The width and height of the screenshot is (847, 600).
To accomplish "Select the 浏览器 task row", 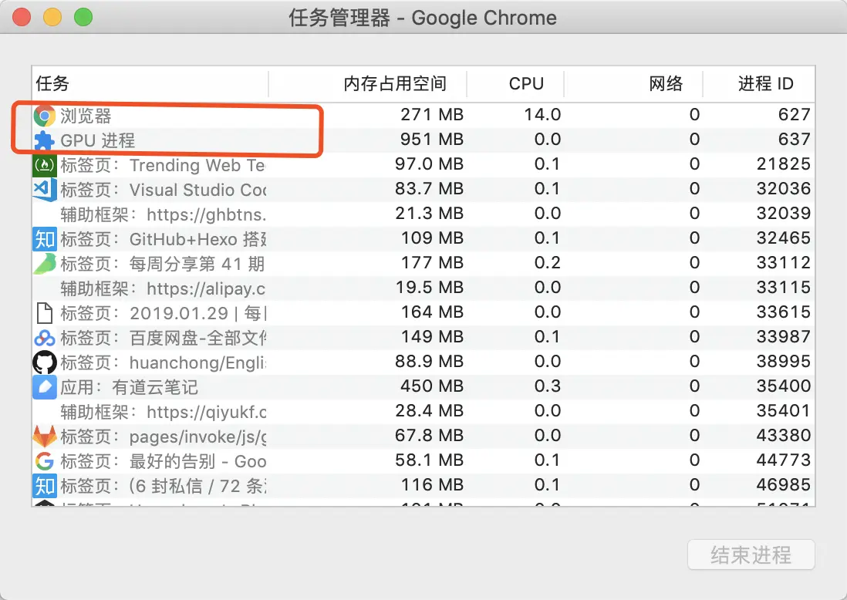I will click(423, 115).
